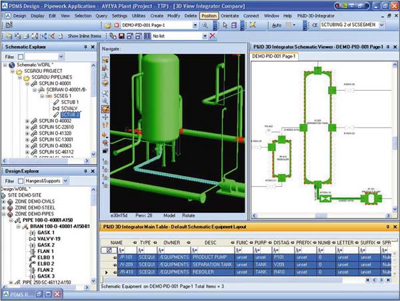This screenshot has height=301, width=400.
Task: Select the /P-101 PRODUCT PUMP table row
Action: pos(255,257)
